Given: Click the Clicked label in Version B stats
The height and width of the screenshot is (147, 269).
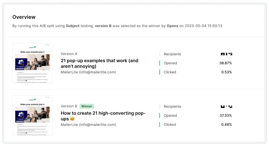Looking at the screenshot, I should (x=170, y=125).
